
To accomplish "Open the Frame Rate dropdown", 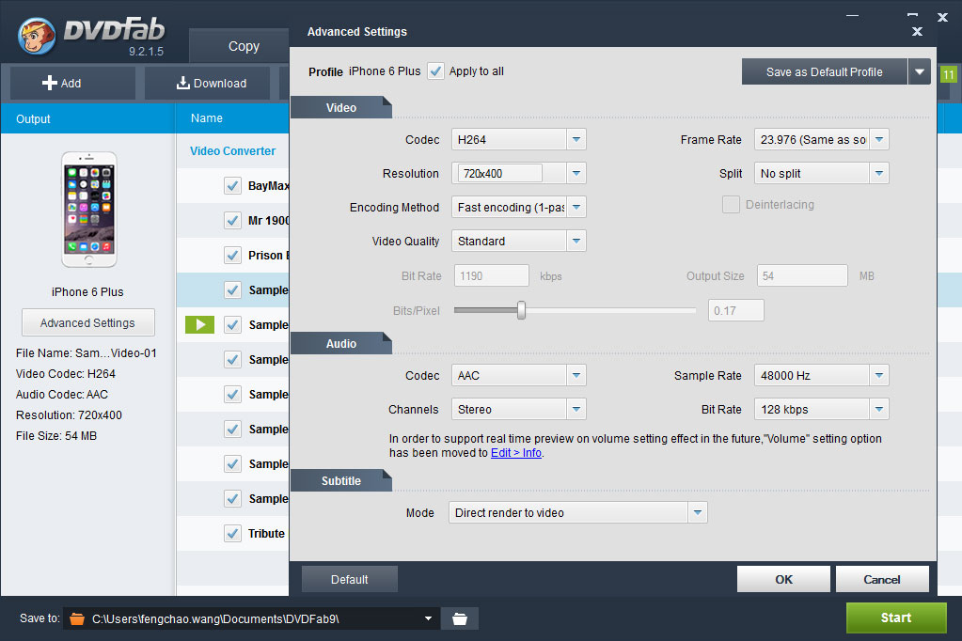I will [879, 139].
